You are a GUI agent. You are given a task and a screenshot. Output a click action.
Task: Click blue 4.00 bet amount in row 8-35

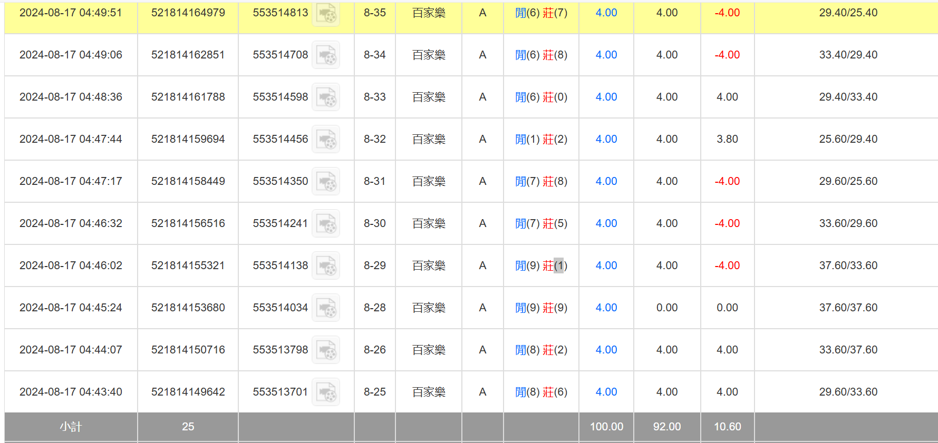point(606,13)
